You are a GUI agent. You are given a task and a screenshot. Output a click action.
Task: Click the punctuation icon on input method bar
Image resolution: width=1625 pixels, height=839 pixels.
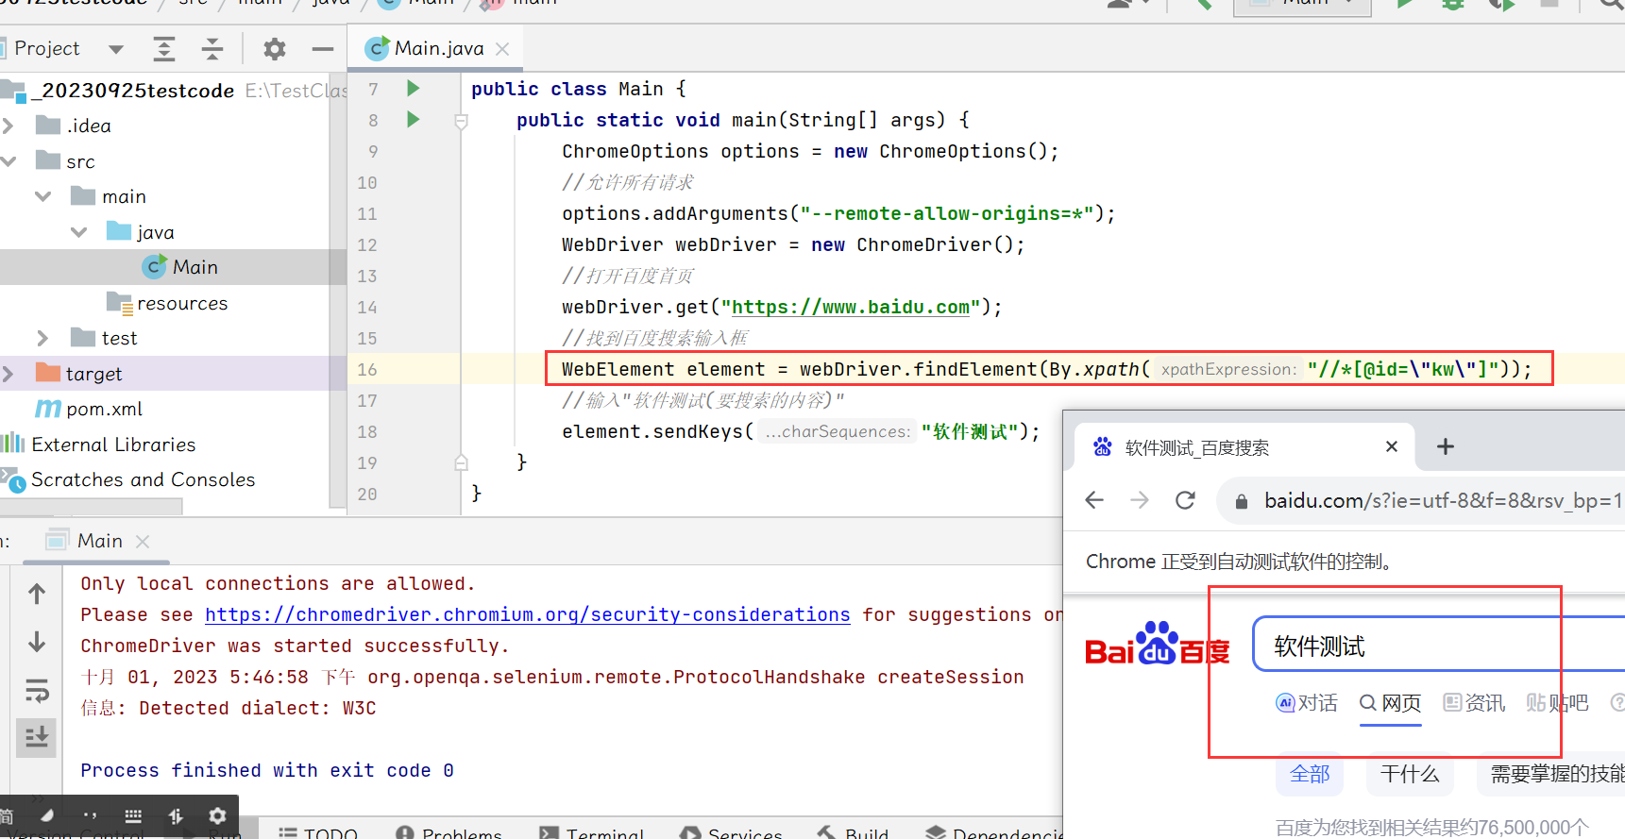point(91,815)
